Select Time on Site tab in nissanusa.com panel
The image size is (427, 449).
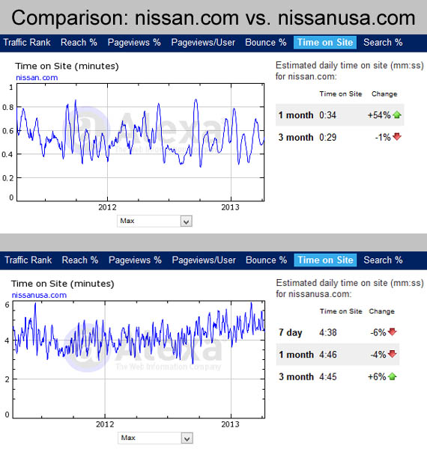tap(325, 260)
